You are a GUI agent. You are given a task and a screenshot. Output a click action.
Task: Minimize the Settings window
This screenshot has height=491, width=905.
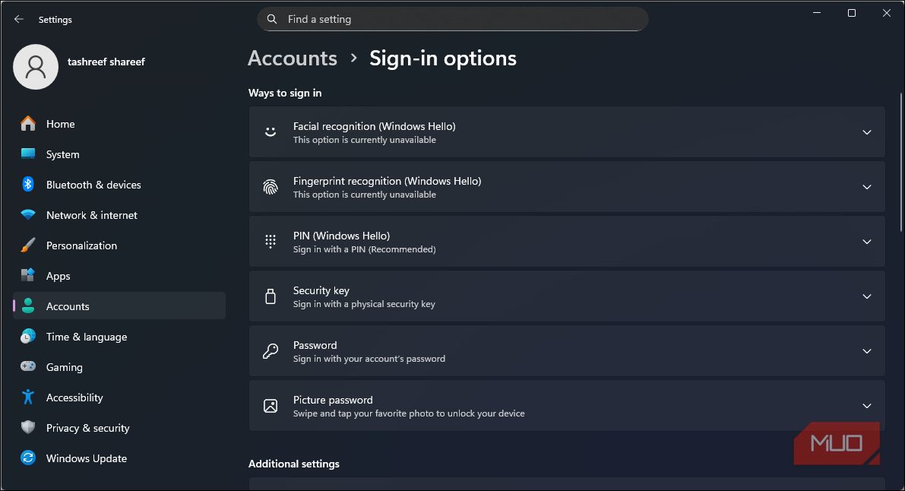(817, 13)
